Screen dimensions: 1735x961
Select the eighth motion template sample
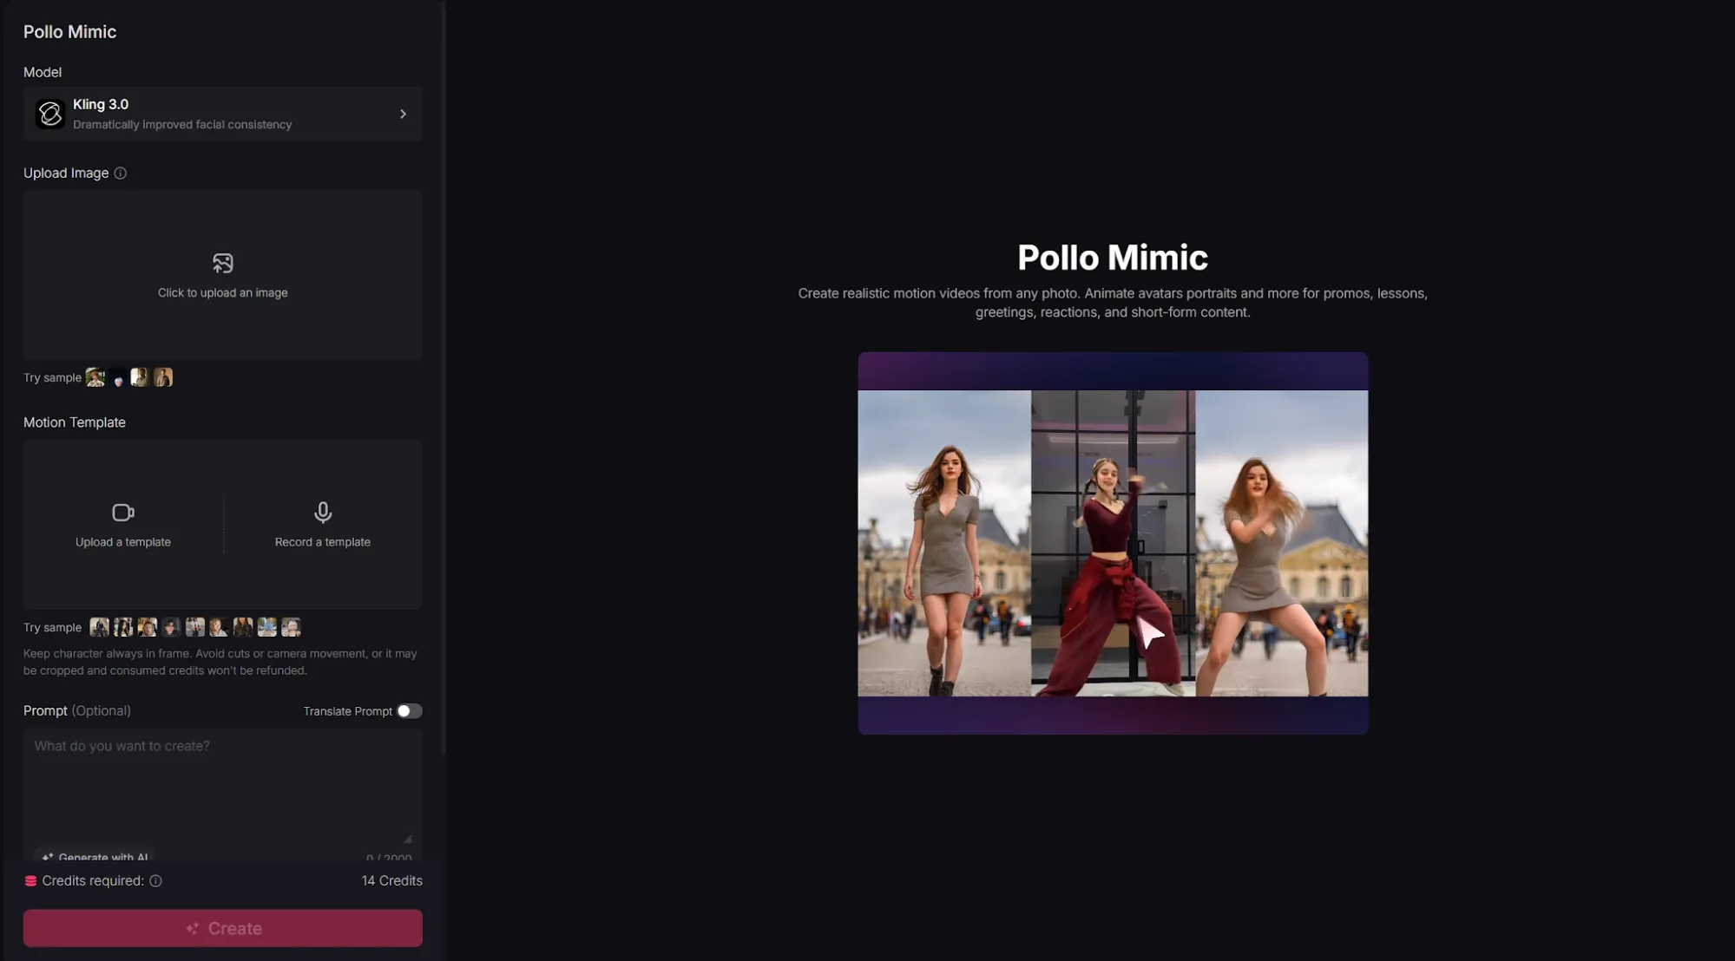pyautogui.click(x=267, y=627)
